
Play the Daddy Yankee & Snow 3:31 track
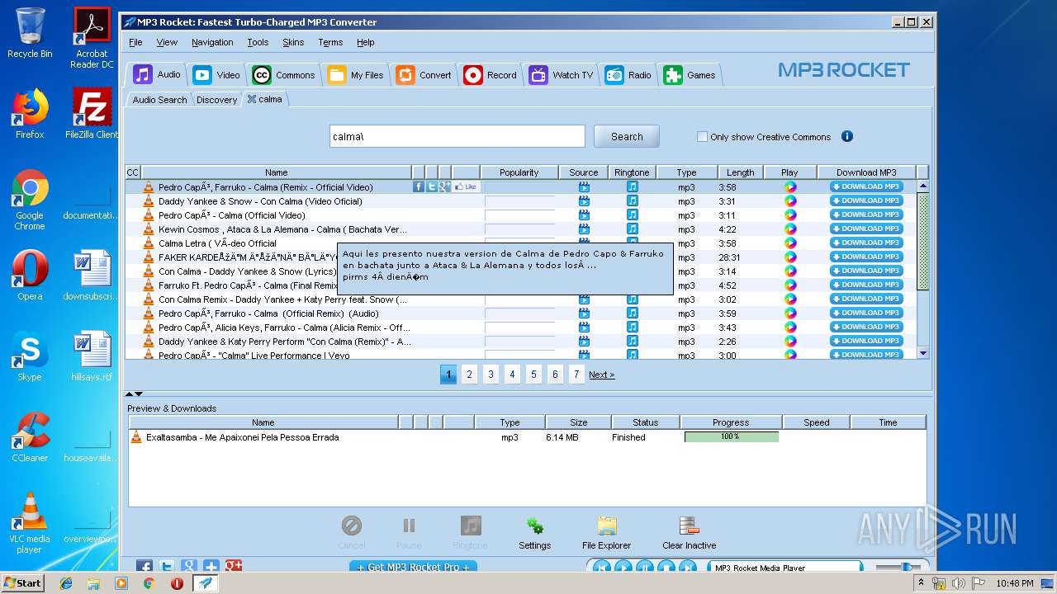790,201
